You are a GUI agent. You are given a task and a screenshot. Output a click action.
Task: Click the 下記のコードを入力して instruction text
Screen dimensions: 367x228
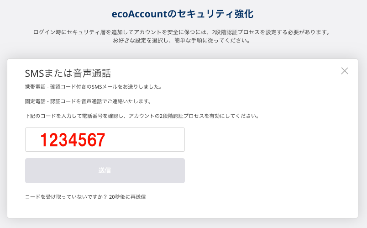(142, 116)
